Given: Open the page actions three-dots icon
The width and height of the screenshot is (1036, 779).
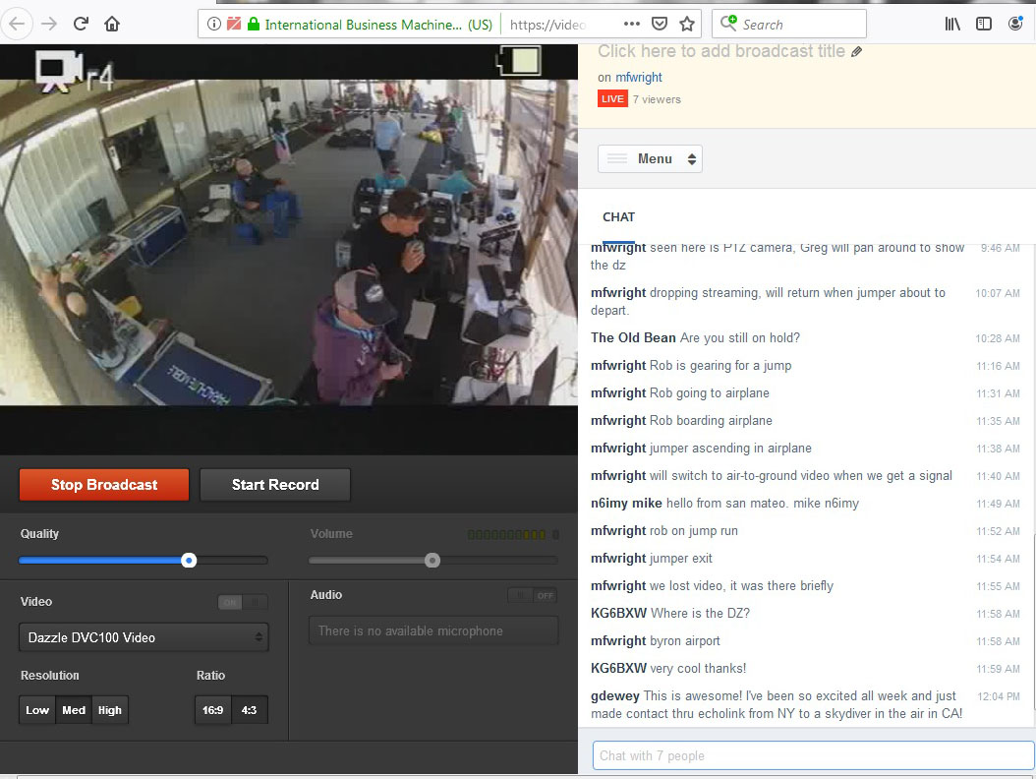Looking at the screenshot, I should point(632,24).
